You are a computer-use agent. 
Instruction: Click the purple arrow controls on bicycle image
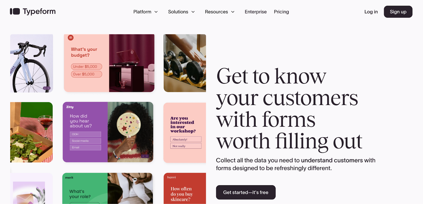tap(47, 88)
